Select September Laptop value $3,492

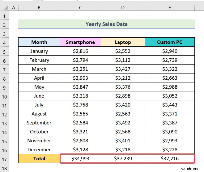click(x=123, y=123)
